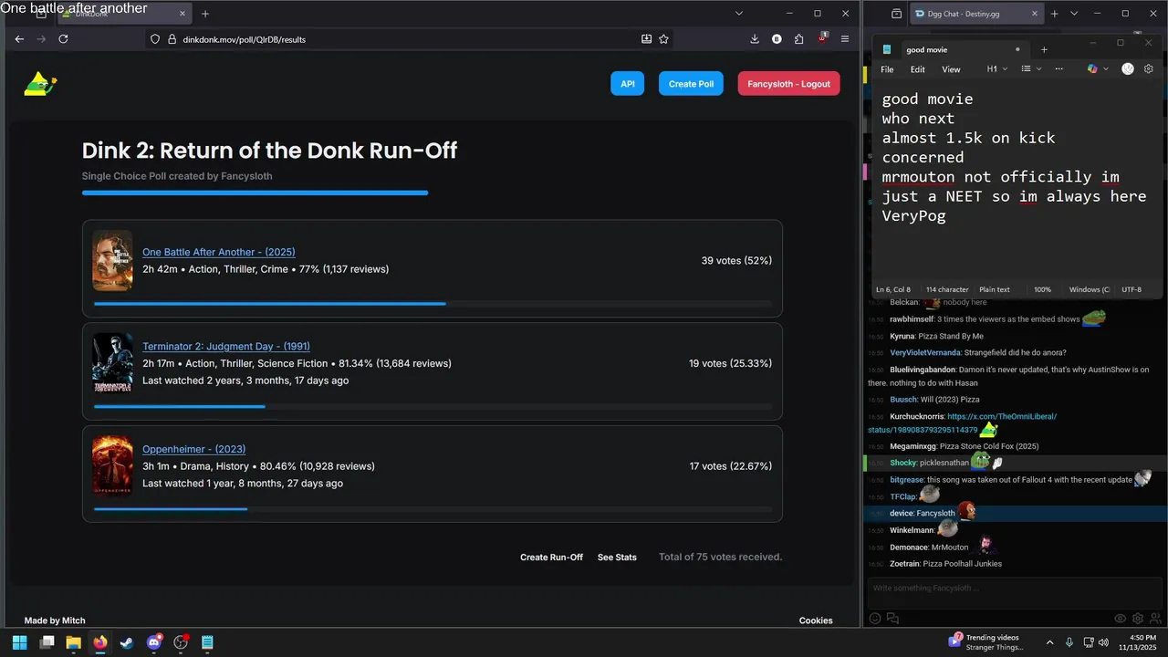
Task: Add new tab in Notepad
Action: (1044, 49)
